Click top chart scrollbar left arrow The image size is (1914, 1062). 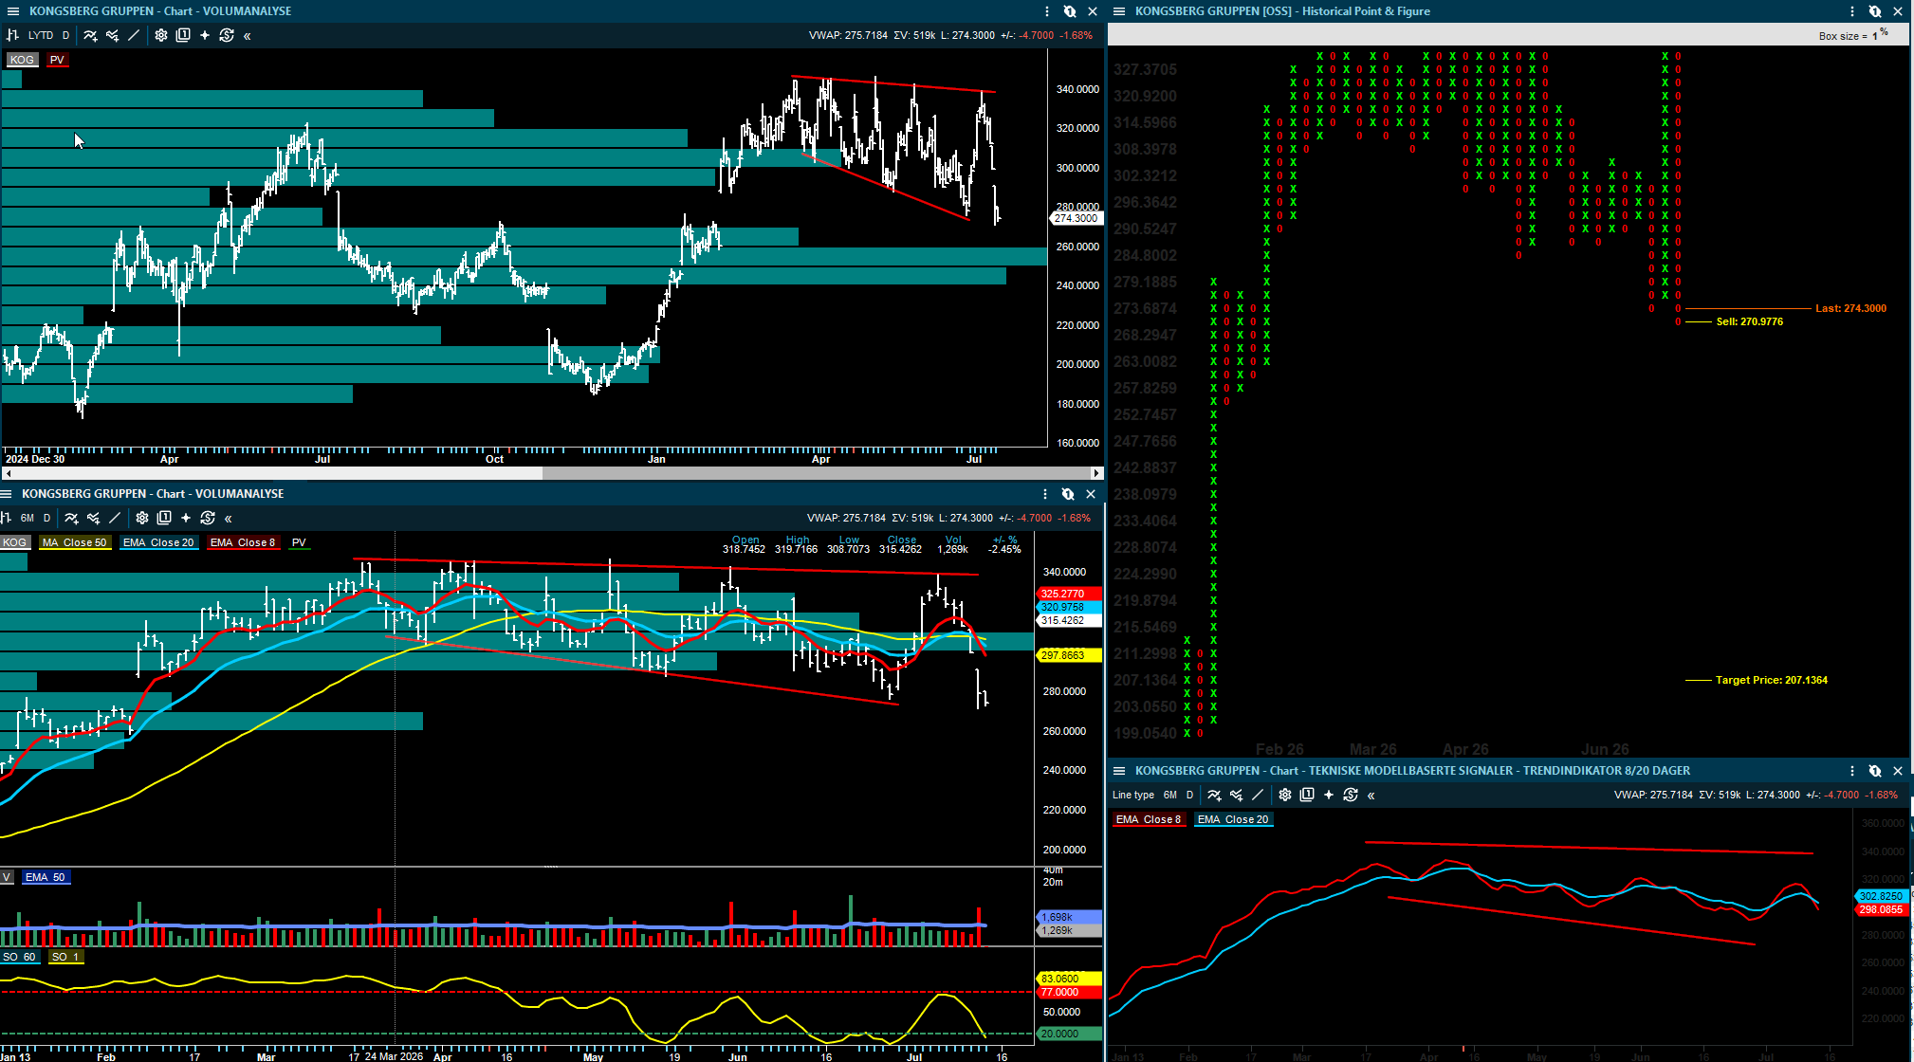(9, 472)
